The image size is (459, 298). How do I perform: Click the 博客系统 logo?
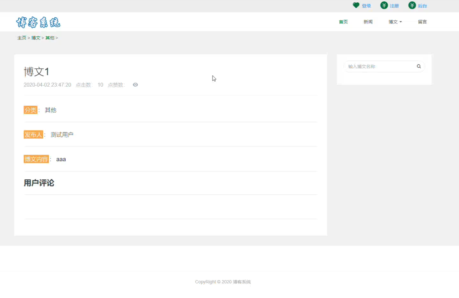(x=38, y=22)
